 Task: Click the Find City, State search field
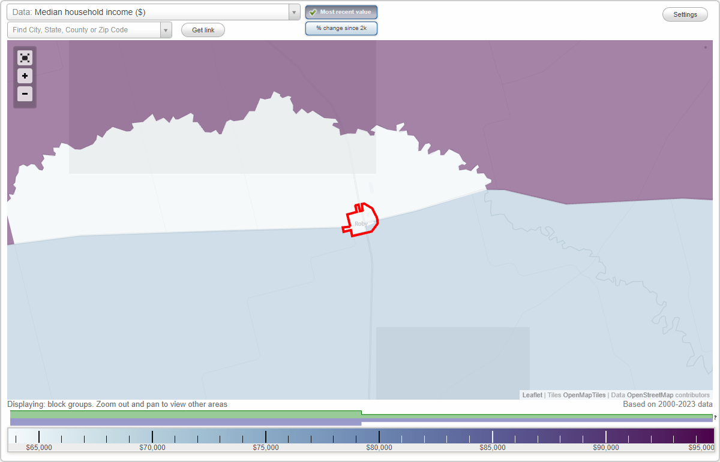point(84,29)
